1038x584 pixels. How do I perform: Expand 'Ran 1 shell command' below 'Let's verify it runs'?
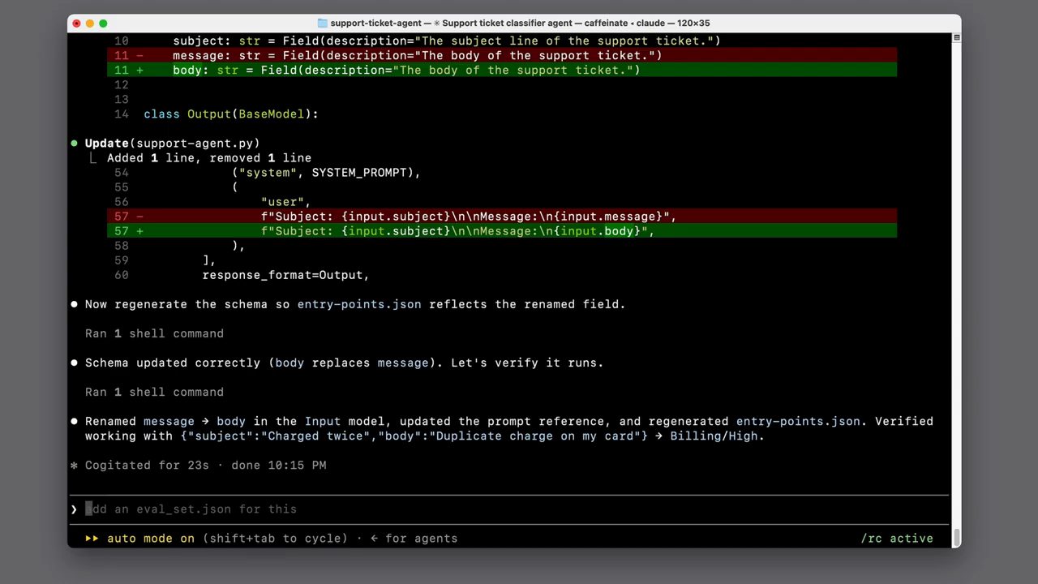pyautogui.click(x=154, y=392)
